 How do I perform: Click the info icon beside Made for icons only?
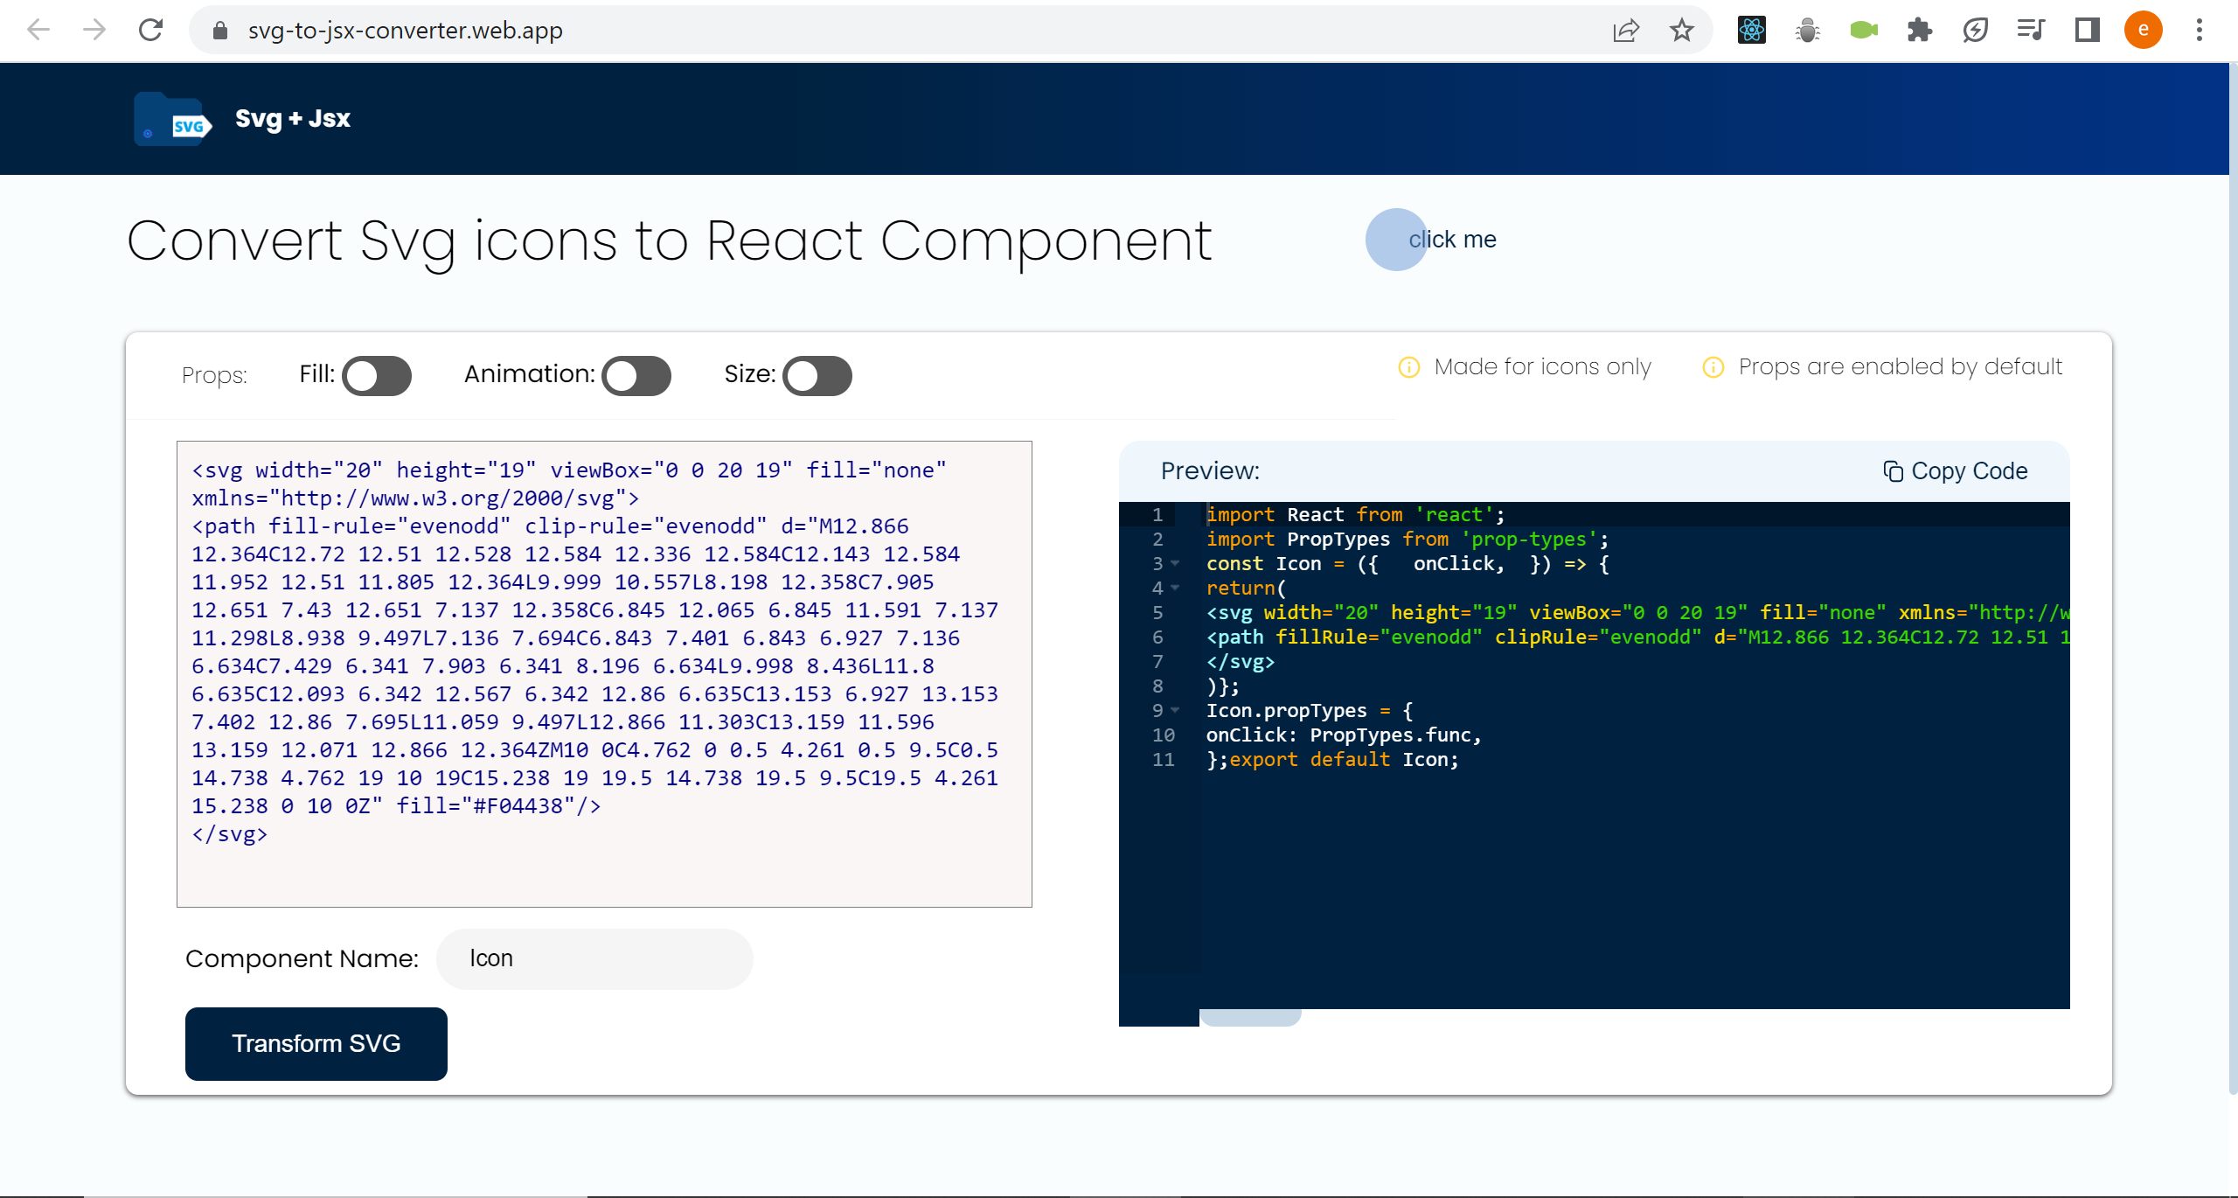point(1408,367)
